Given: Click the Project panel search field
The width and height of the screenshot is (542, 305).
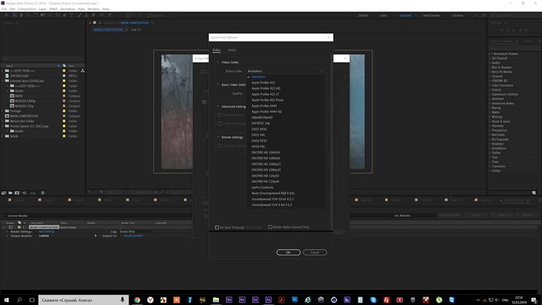Looking at the screenshot, I should 43,58.
